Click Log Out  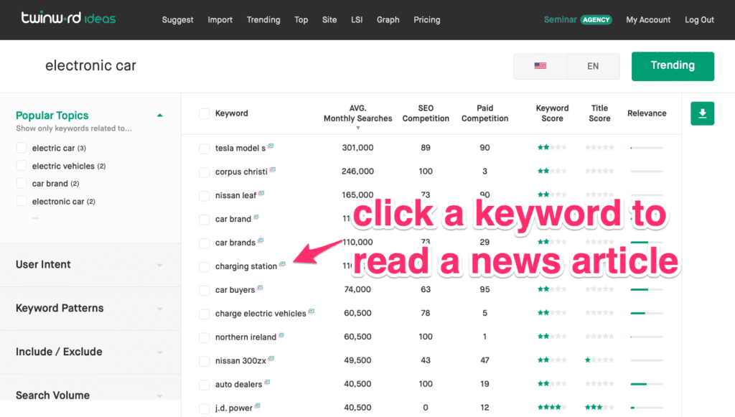[x=699, y=19]
